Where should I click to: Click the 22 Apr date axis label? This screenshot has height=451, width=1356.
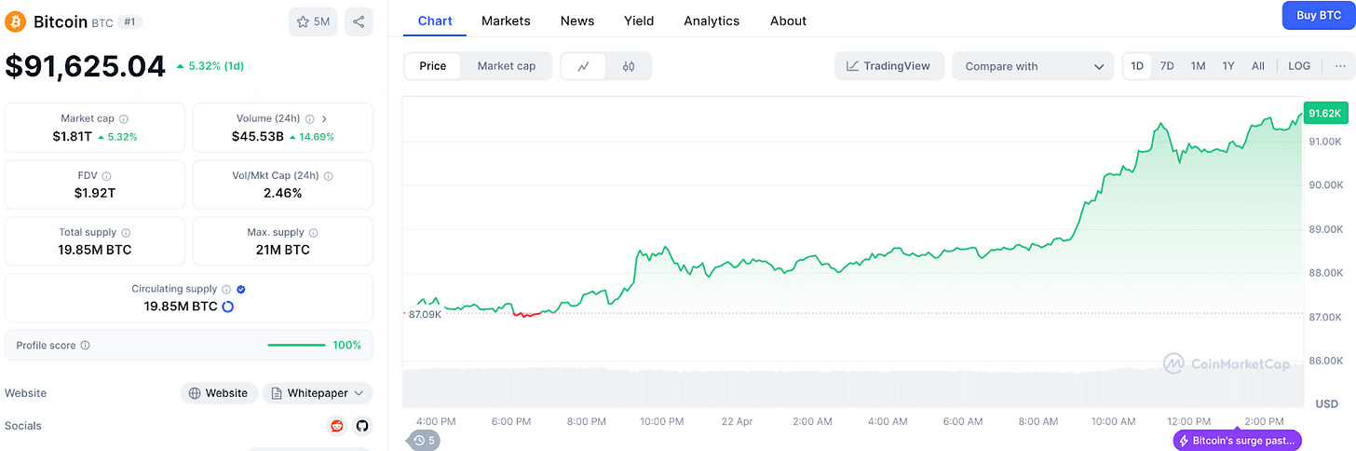[737, 422]
